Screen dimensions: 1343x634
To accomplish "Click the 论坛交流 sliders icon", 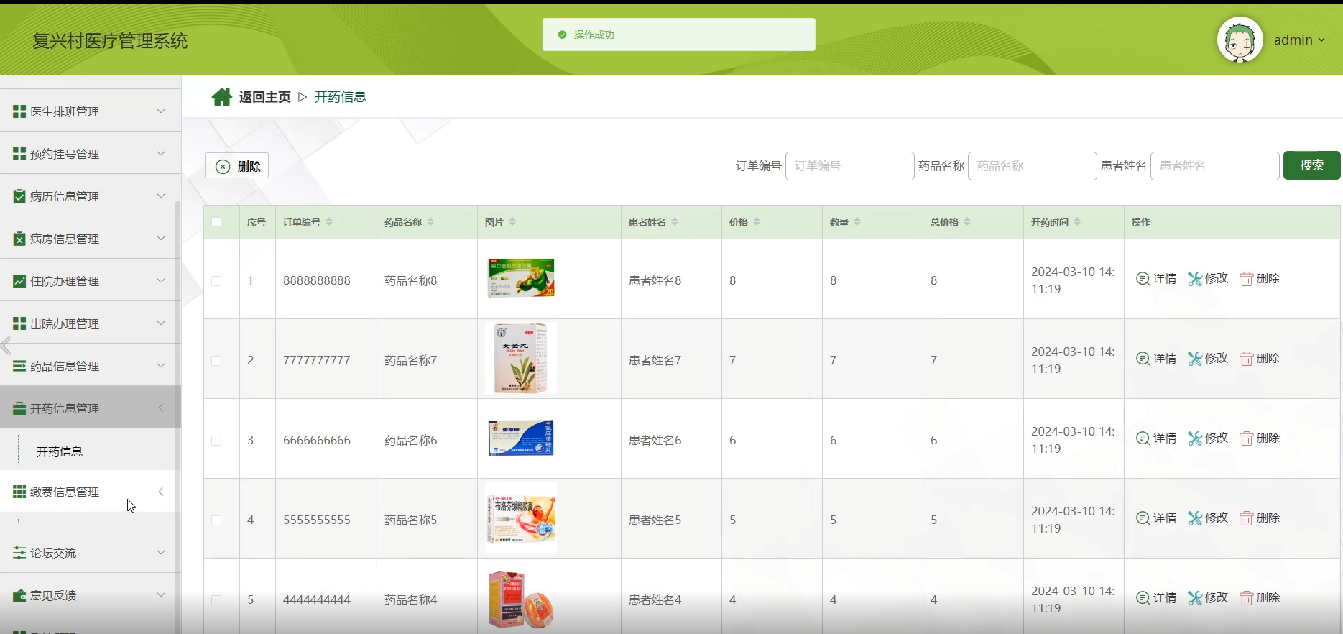I will (19, 553).
